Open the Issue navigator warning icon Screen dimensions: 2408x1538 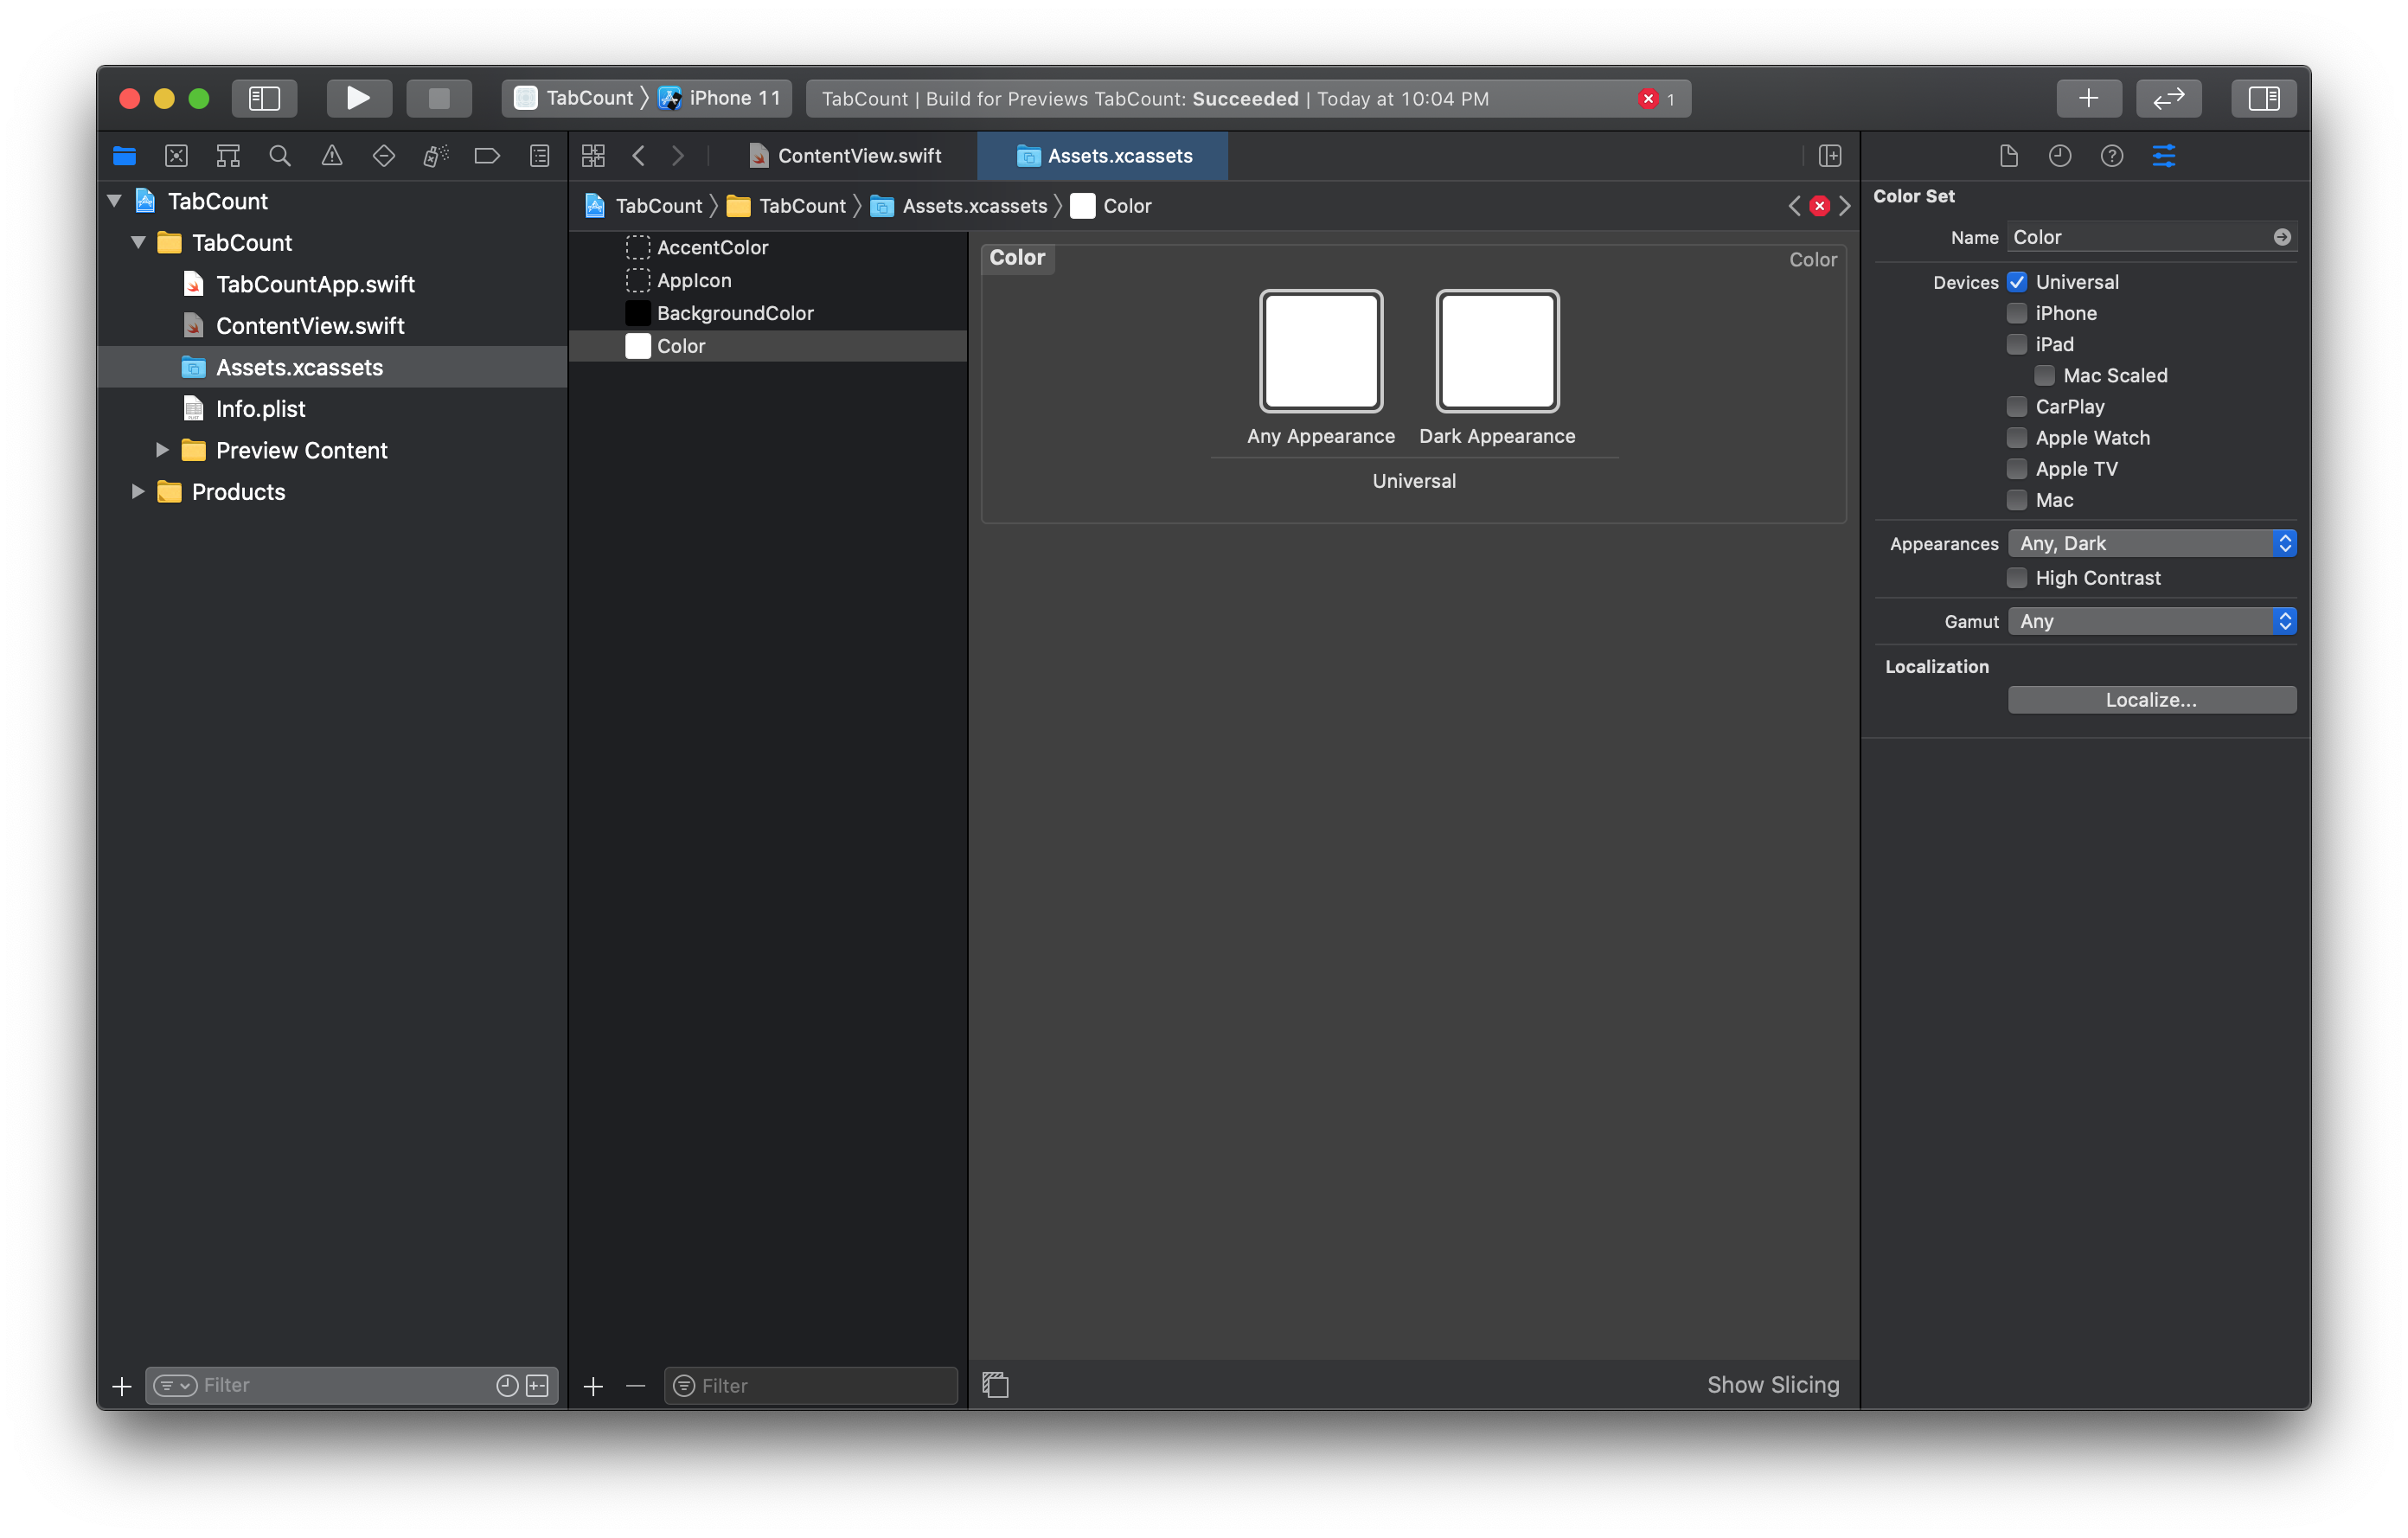tap(332, 156)
